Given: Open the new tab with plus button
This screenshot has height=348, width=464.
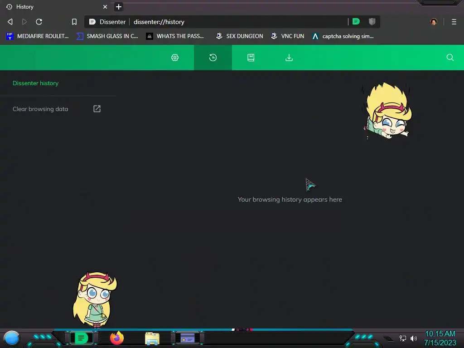Looking at the screenshot, I should (119, 6).
